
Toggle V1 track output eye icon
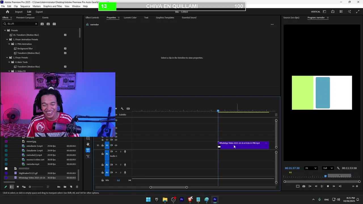(x=116, y=145)
